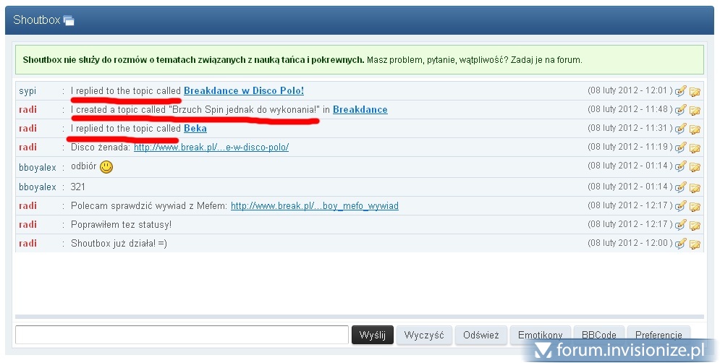The width and height of the screenshot is (720, 363).
Task: Open the Shoutbox pop-out window icon
Action: click(x=69, y=20)
